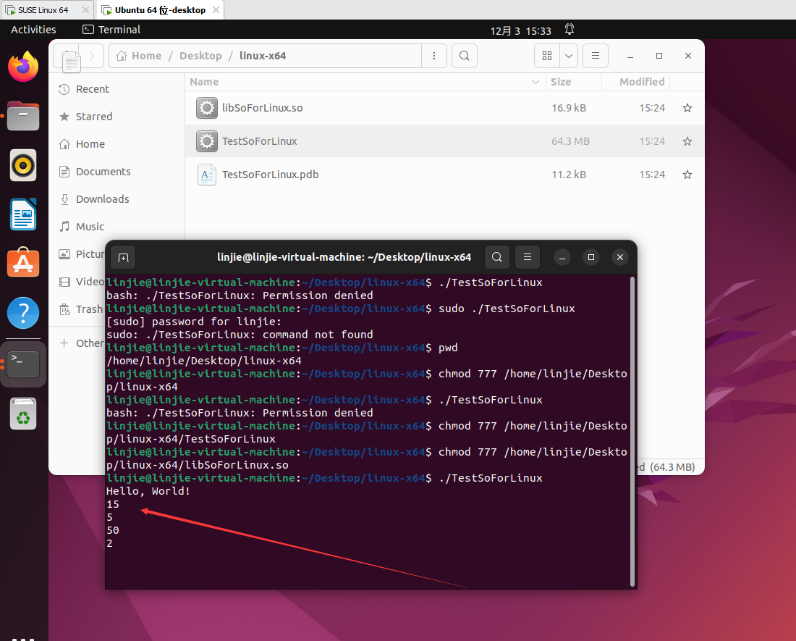Click Desktop in the path bar
Viewport: 796px width, 641px height.
click(200, 56)
